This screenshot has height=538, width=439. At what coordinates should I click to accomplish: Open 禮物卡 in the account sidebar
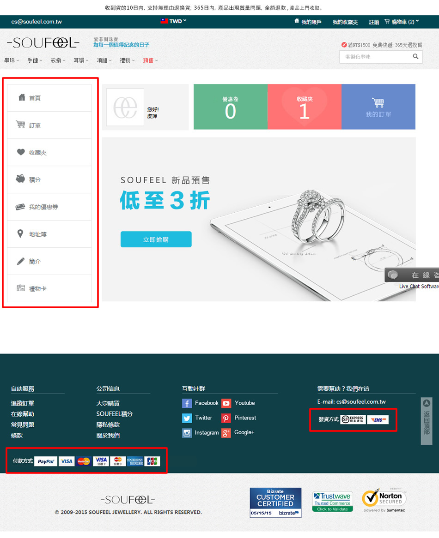49,288
